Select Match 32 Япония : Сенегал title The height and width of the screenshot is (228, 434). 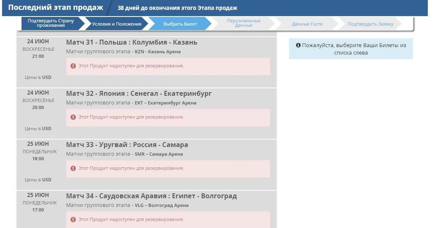point(138,93)
